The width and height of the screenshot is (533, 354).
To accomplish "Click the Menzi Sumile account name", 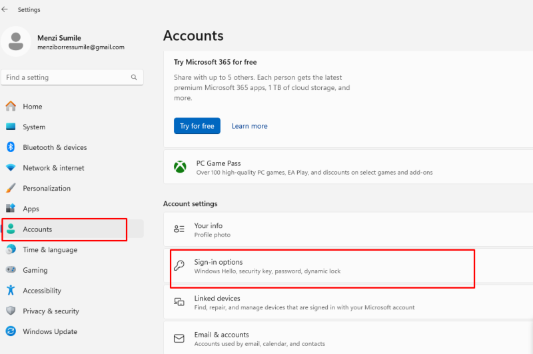I will pos(59,38).
